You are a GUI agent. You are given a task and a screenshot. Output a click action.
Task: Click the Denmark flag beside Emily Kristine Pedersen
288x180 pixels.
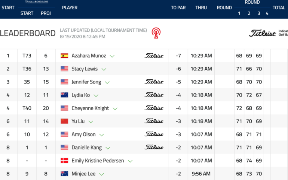coord(64,160)
